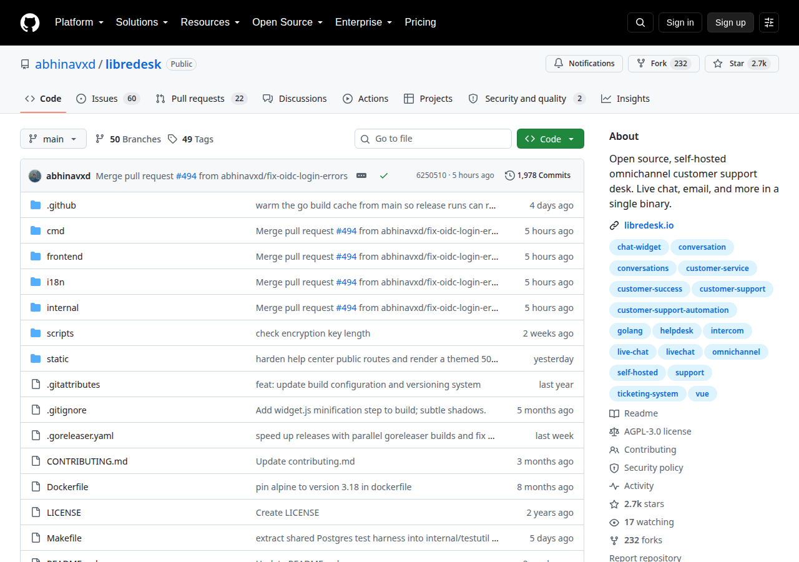Click the Sign up button
The height and width of the screenshot is (562, 799).
(730, 22)
